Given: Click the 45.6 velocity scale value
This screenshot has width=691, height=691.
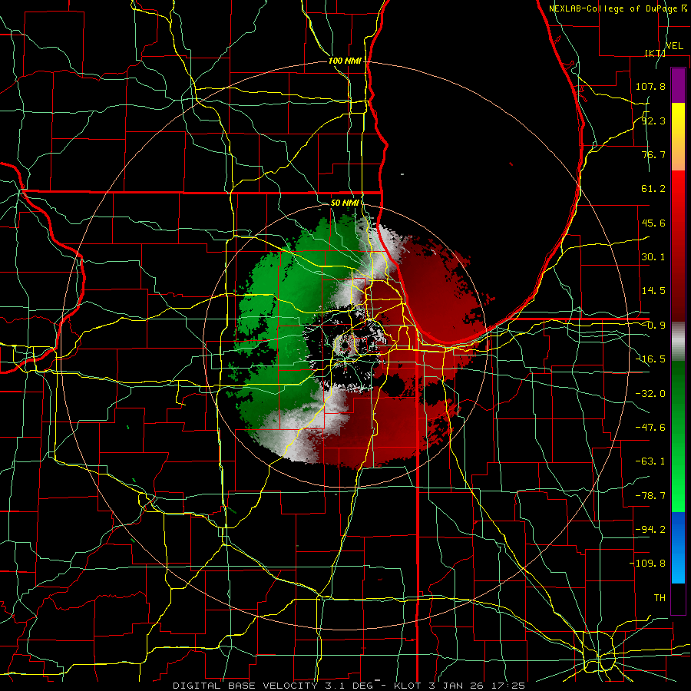Looking at the screenshot, I should (653, 223).
